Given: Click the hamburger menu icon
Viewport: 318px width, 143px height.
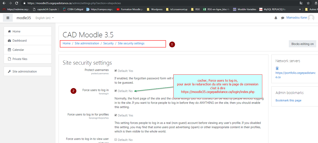Looking at the screenshot, I should pyautogui.click(x=8, y=18).
